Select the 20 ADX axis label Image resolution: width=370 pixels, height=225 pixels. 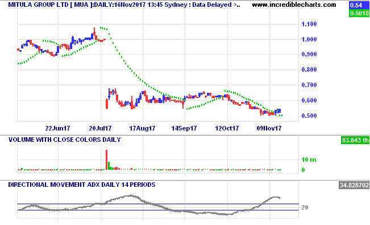pyautogui.click(x=305, y=207)
